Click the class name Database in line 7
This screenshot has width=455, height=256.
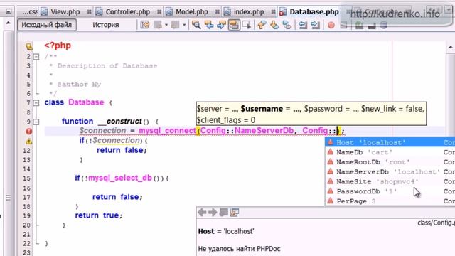86,102
